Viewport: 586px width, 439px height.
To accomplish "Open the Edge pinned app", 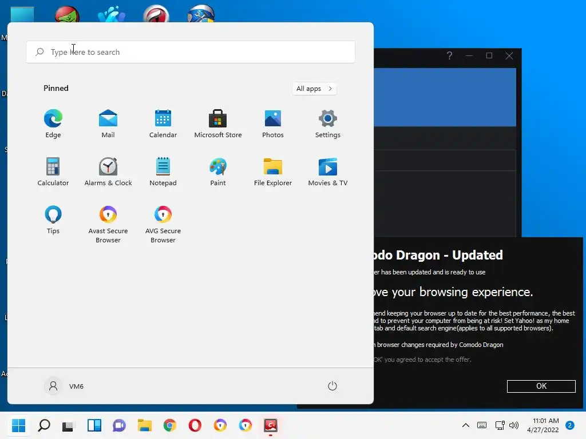I will coord(53,123).
